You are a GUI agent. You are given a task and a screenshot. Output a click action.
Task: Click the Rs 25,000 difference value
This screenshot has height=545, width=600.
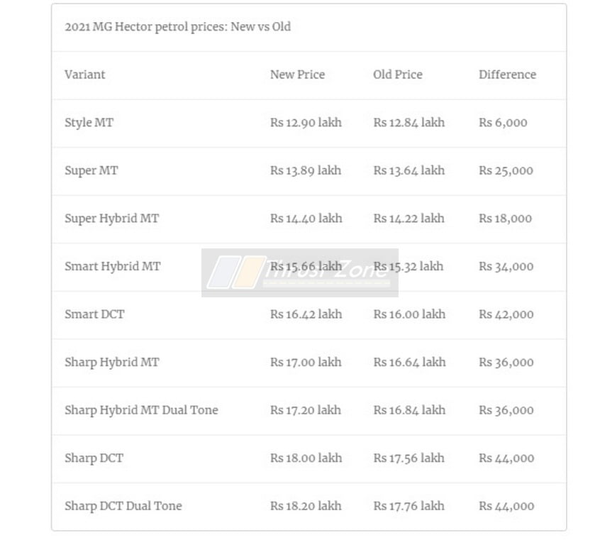[x=506, y=170]
